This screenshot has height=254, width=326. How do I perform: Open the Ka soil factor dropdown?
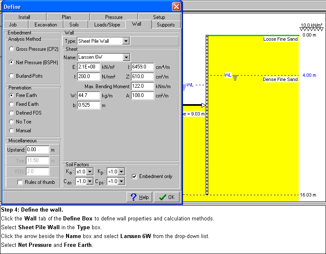click(x=90, y=172)
